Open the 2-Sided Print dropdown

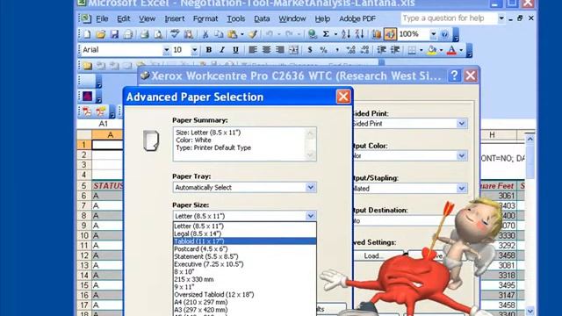[462, 124]
